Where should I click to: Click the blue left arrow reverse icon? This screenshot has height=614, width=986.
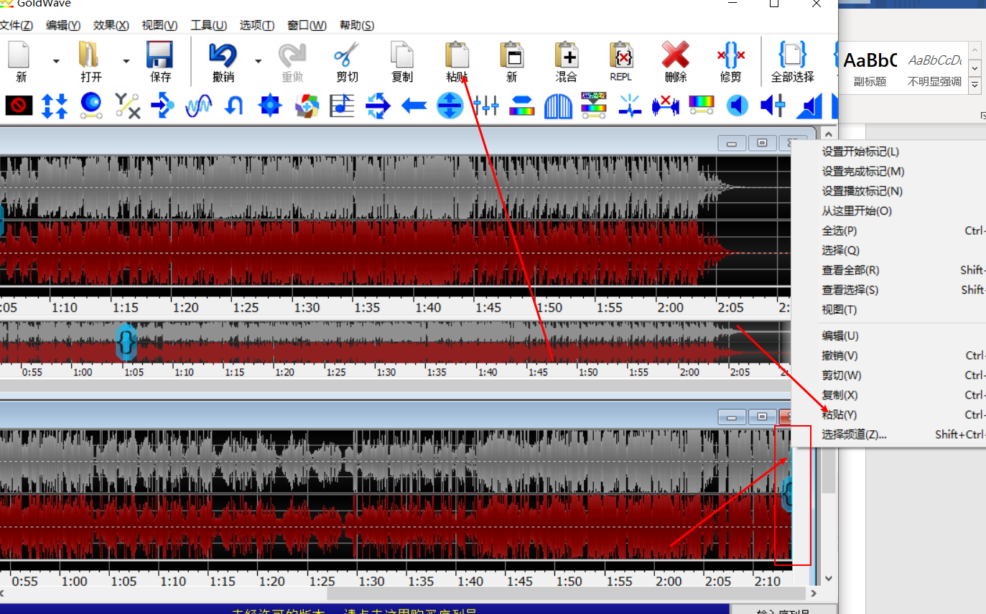click(x=414, y=106)
